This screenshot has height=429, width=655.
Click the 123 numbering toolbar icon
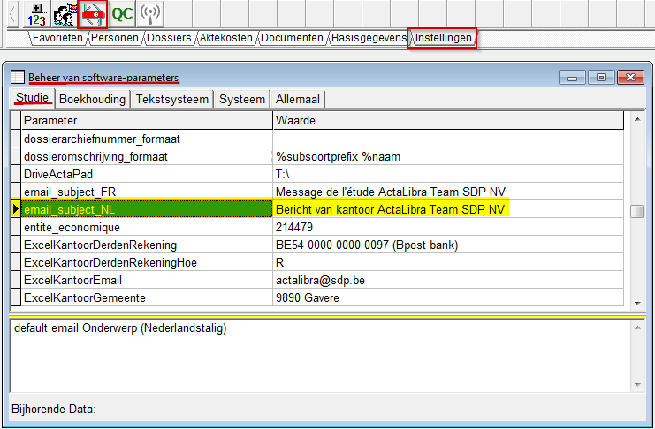point(37,14)
